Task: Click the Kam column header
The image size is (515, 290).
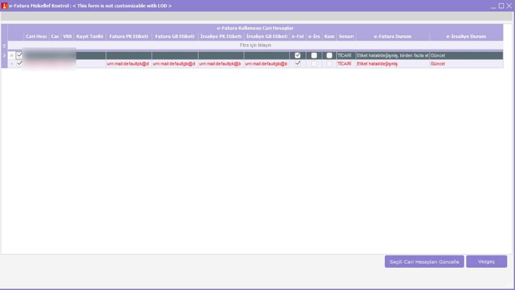Action: tap(330, 37)
